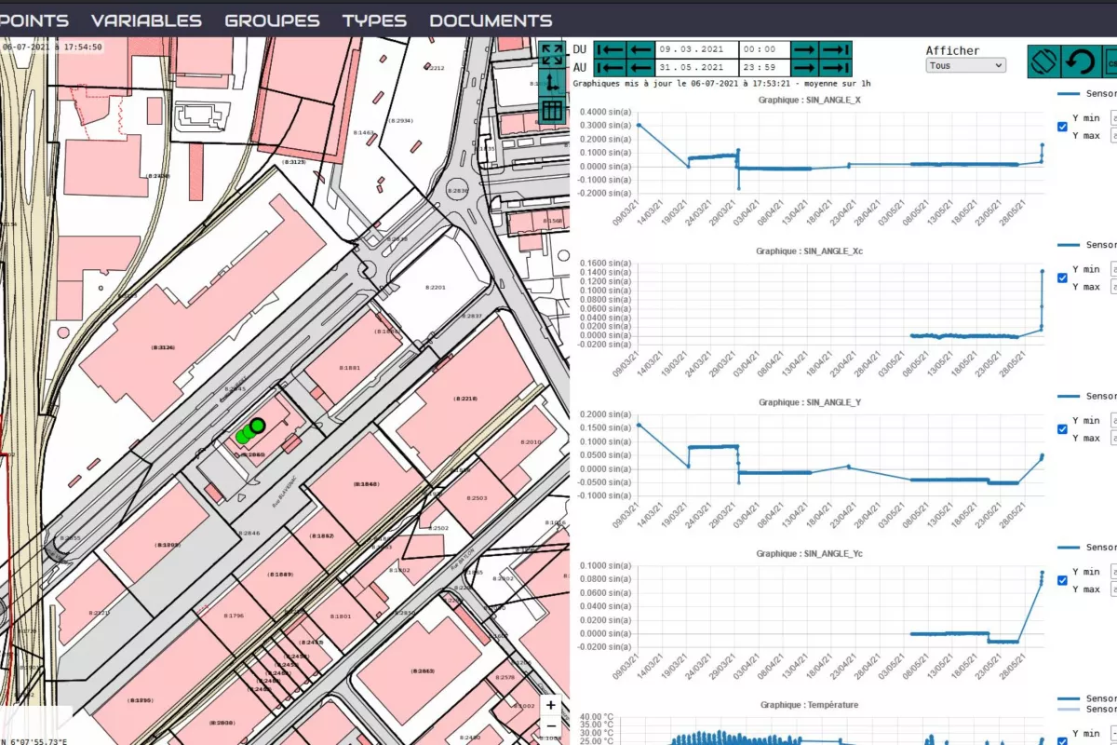The height and width of the screenshot is (745, 1117).
Task: Jump DU start date to first with bar-arrow
Action: coord(610,49)
